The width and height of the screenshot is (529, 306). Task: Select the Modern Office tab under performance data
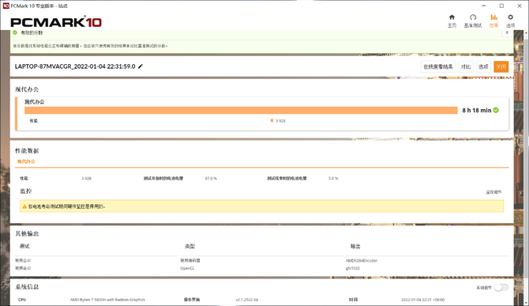point(26,161)
